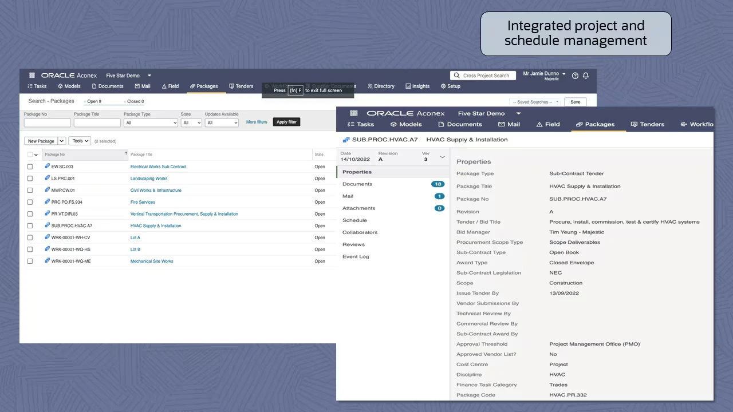Viewport: 733px width, 412px height.
Task: Switch to the Tenders tab
Action: 241,86
